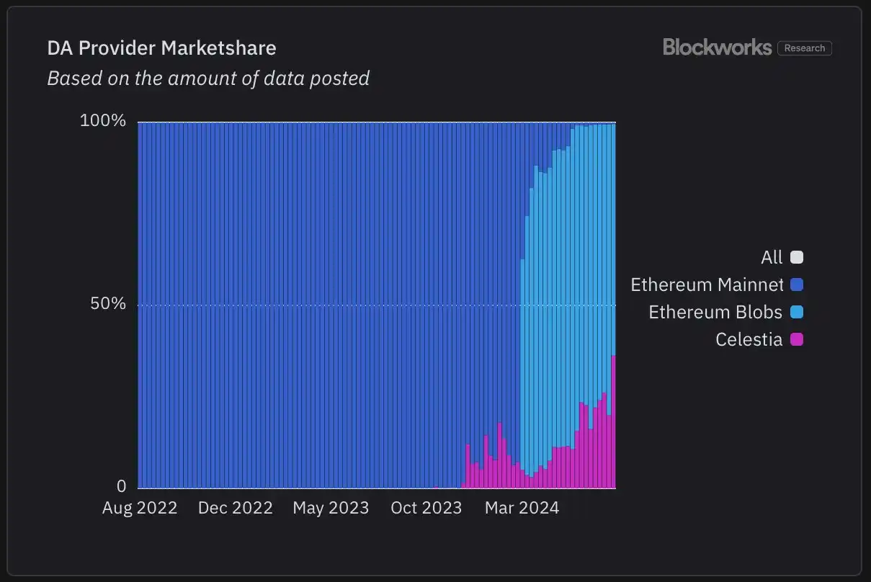871x582 pixels.
Task: Click the Blockworks logo
Action: 717,48
